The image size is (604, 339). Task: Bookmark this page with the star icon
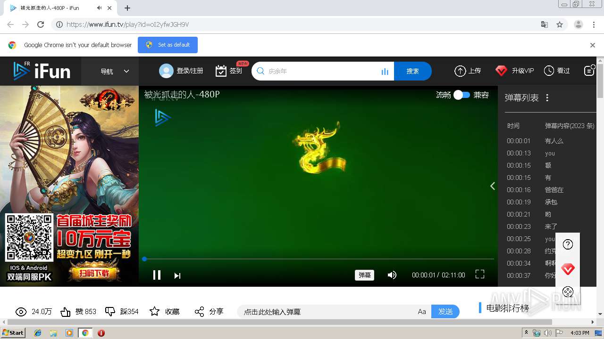tap(560, 24)
